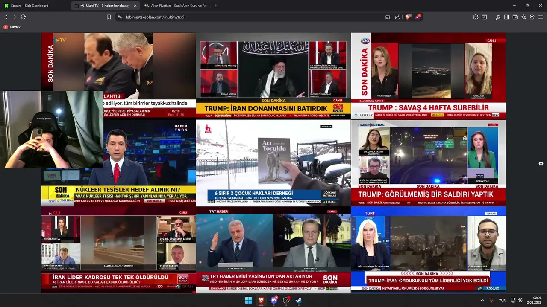Click 'TRT HABER EKİBİ VAŞİNGTON'DAN AKTARIYOR' caption
The image size is (547, 307).
coord(262,276)
